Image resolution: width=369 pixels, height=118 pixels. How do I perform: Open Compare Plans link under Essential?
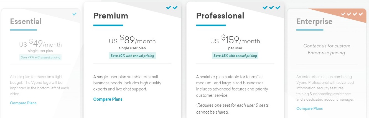pos(23,103)
